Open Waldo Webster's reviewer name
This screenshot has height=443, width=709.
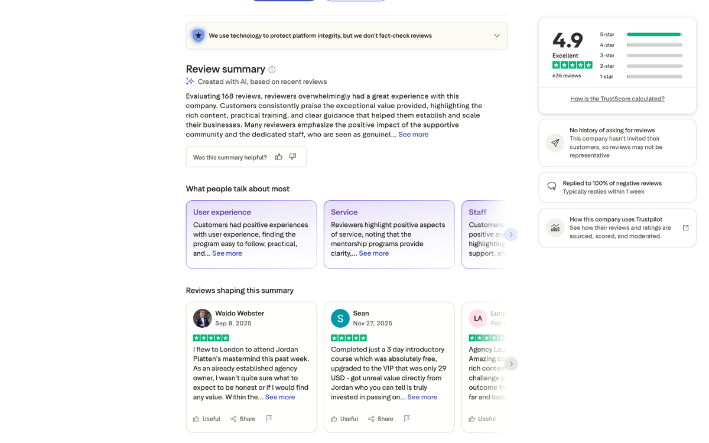[x=239, y=313]
